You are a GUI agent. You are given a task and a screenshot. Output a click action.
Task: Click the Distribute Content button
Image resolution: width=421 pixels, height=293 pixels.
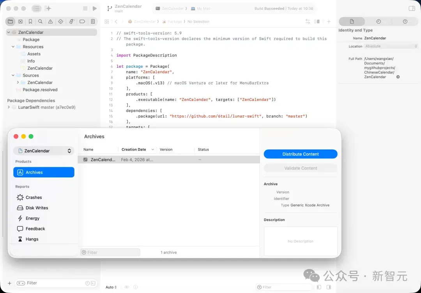301,154
